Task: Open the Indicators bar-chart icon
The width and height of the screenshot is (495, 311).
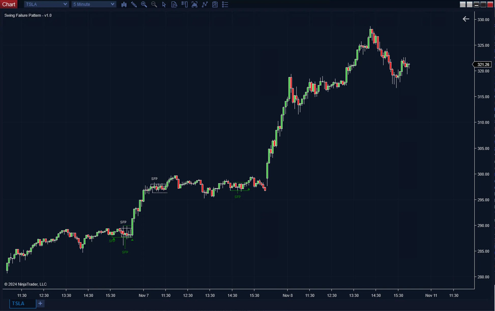Action: click(195, 4)
